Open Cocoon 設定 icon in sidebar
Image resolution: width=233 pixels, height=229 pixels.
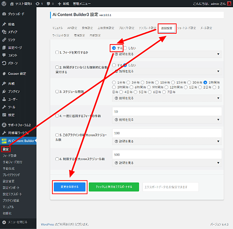coord(4,73)
